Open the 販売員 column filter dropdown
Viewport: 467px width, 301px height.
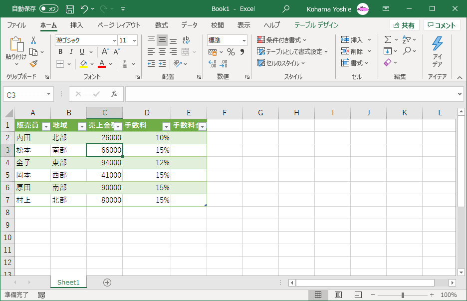click(46, 127)
